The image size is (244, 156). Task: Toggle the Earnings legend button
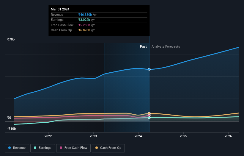coord(42,148)
